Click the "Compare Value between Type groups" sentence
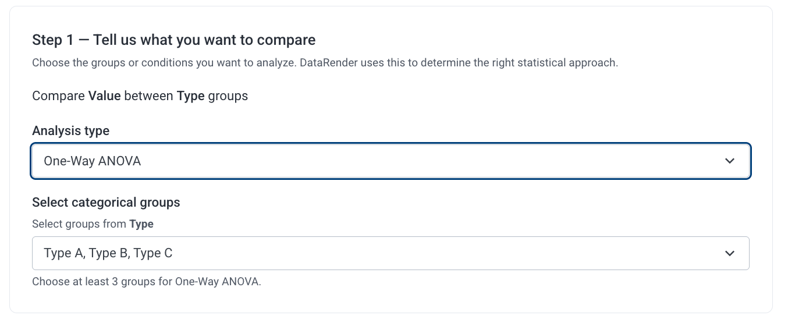The height and width of the screenshot is (326, 788). (140, 96)
